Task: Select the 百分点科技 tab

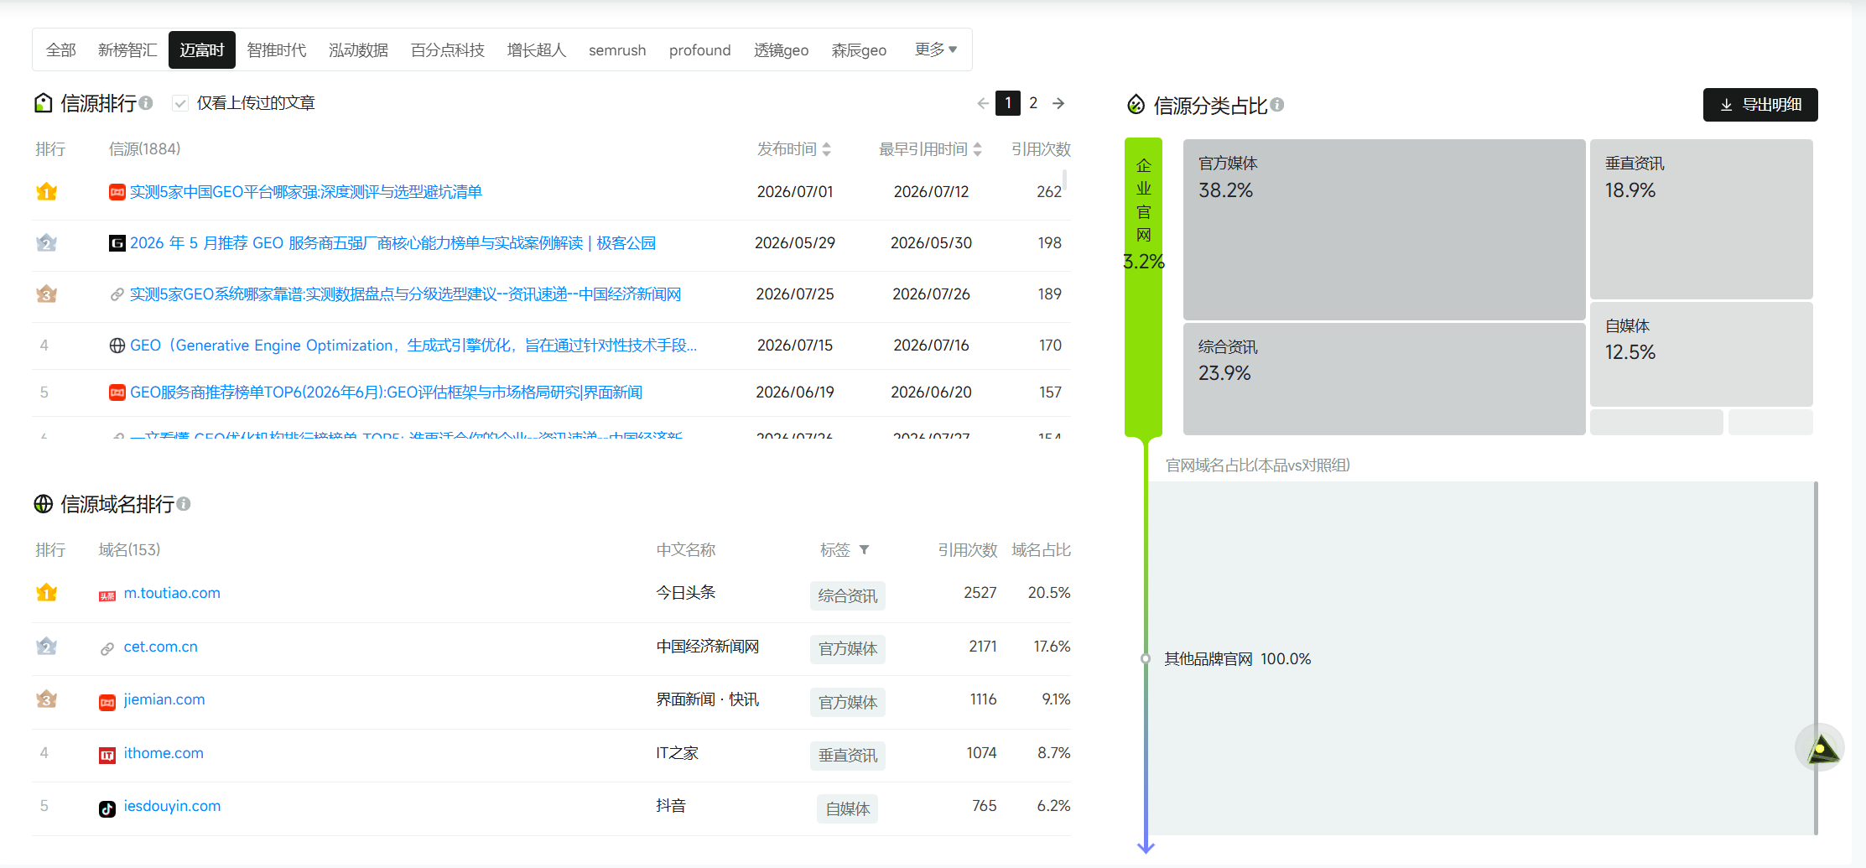Action: pyautogui.click(x=448, y=50)
